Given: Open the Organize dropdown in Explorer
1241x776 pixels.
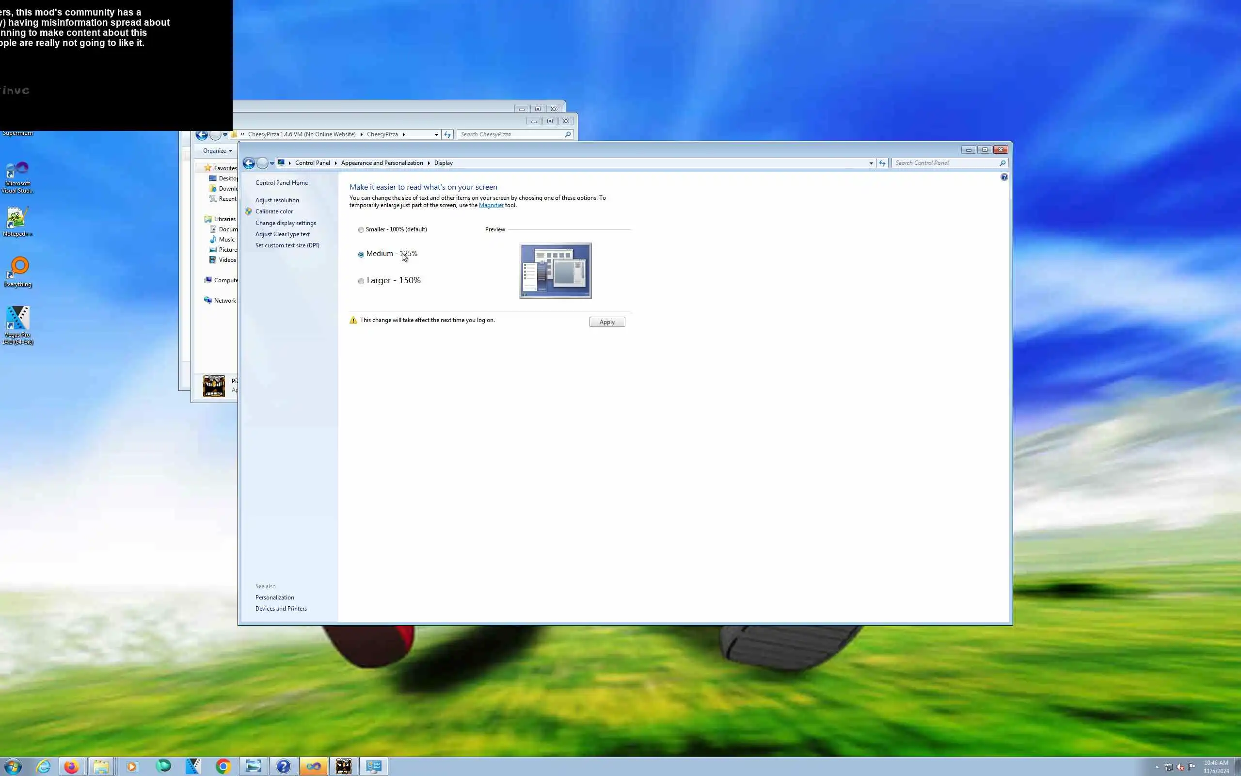Looking at the screenshot, I should click(x=218, y=151).
